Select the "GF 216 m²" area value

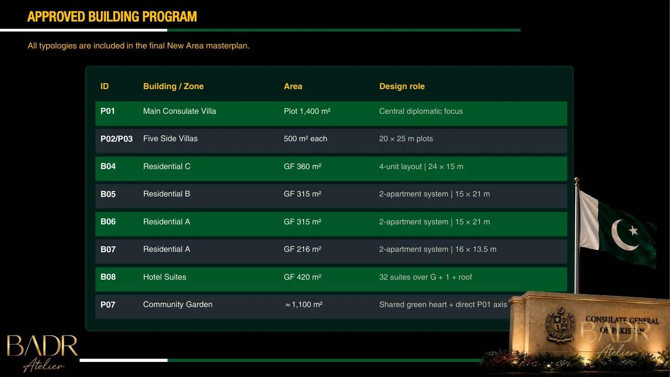point(302,249)
